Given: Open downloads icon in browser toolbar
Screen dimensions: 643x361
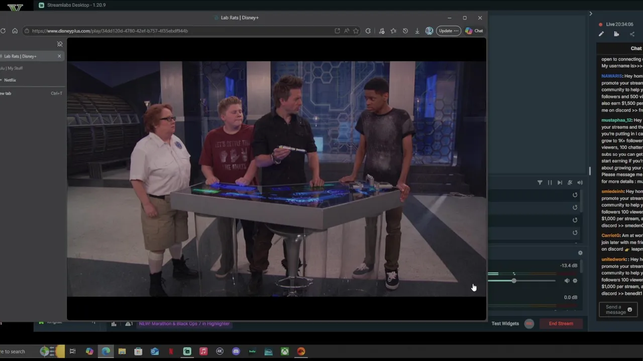Looking at the screenshot, I should coord(417,31).
